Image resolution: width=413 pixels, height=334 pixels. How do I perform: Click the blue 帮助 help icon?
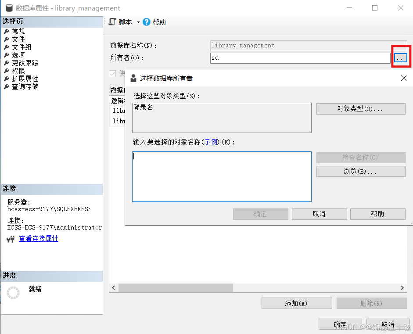point(147,22)
